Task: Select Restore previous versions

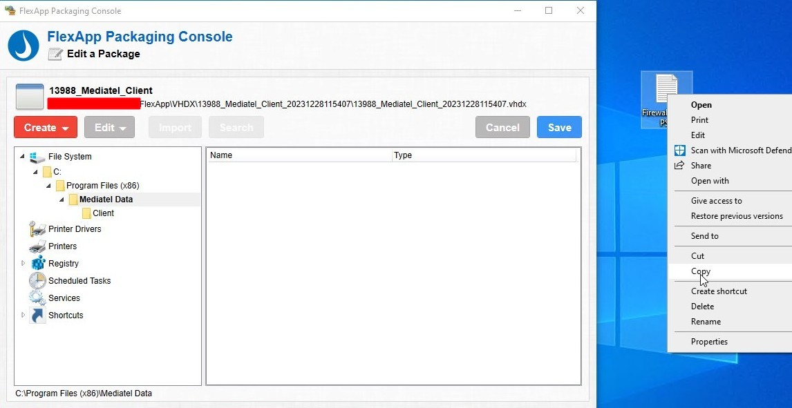Action: pos(730,216)
